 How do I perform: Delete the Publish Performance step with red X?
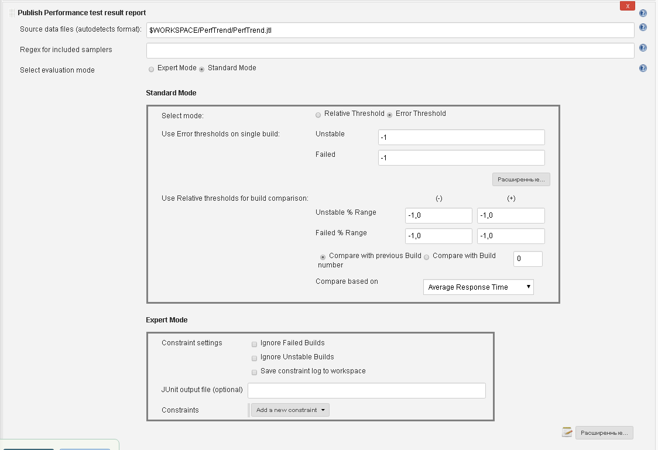pos(628,6)
